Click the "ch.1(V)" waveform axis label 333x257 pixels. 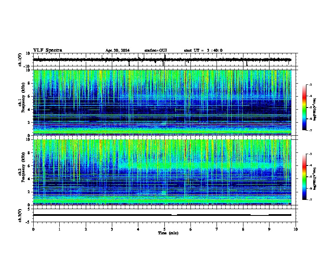[x=20, y=60]
